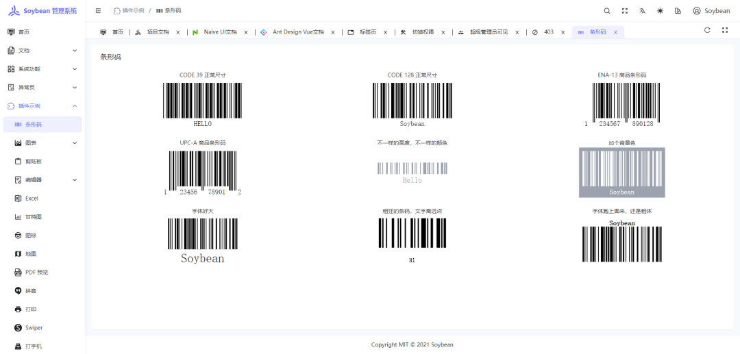Expand the 编辑器 submenu chevron
The width and height of the screenshot is (740, 354).
(x=75, y=179)
